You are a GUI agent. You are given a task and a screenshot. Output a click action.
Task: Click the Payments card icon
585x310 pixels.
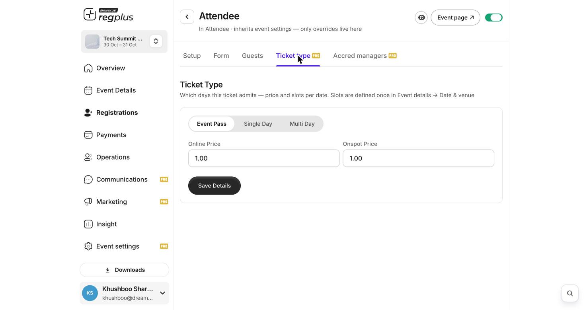pos(88,135)
